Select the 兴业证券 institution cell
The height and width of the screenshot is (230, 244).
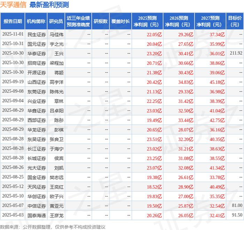tap(37, 101)
